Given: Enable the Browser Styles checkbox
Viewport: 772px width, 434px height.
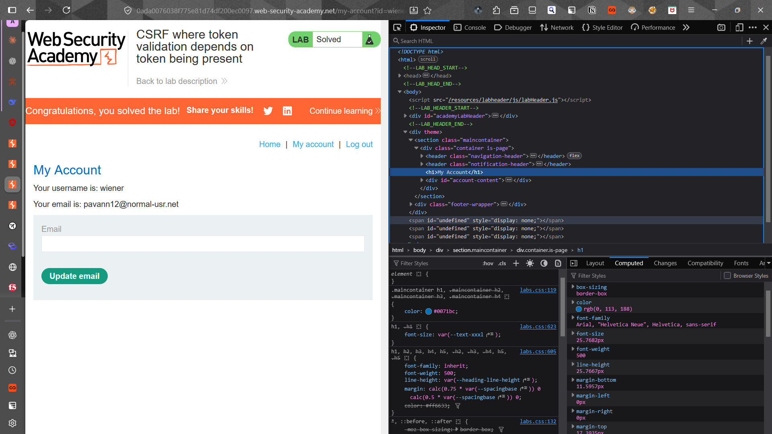Looking at the screenshot, I should pos(727,276).
